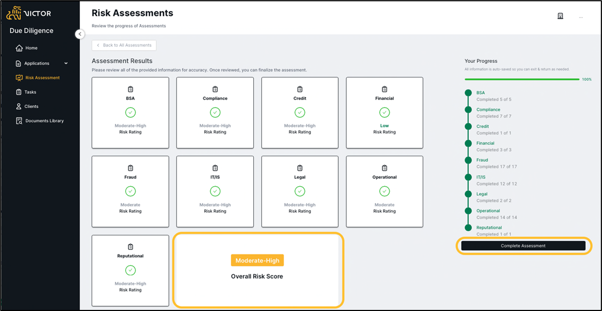
Task: Click the BSA card title
Action: tap(131, 98)
